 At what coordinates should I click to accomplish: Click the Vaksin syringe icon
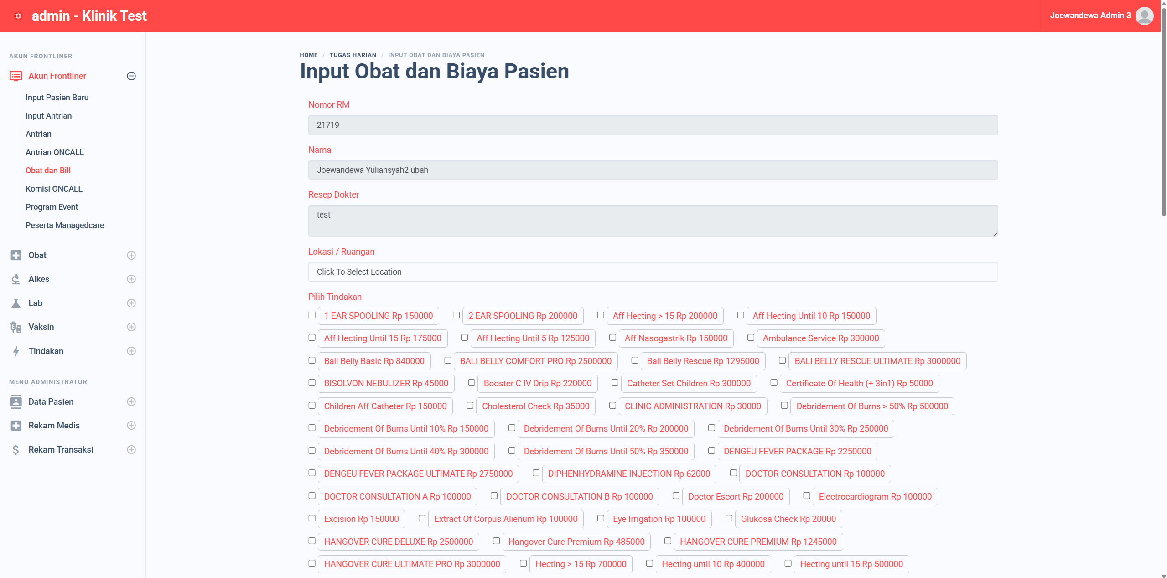pyautogui.click(x=16, y=327)
